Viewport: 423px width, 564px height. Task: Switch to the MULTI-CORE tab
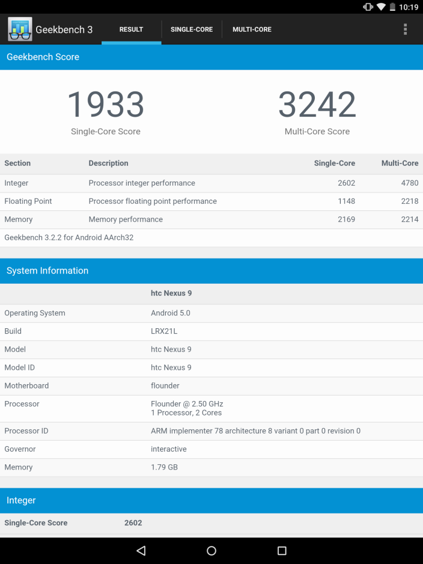252,29
